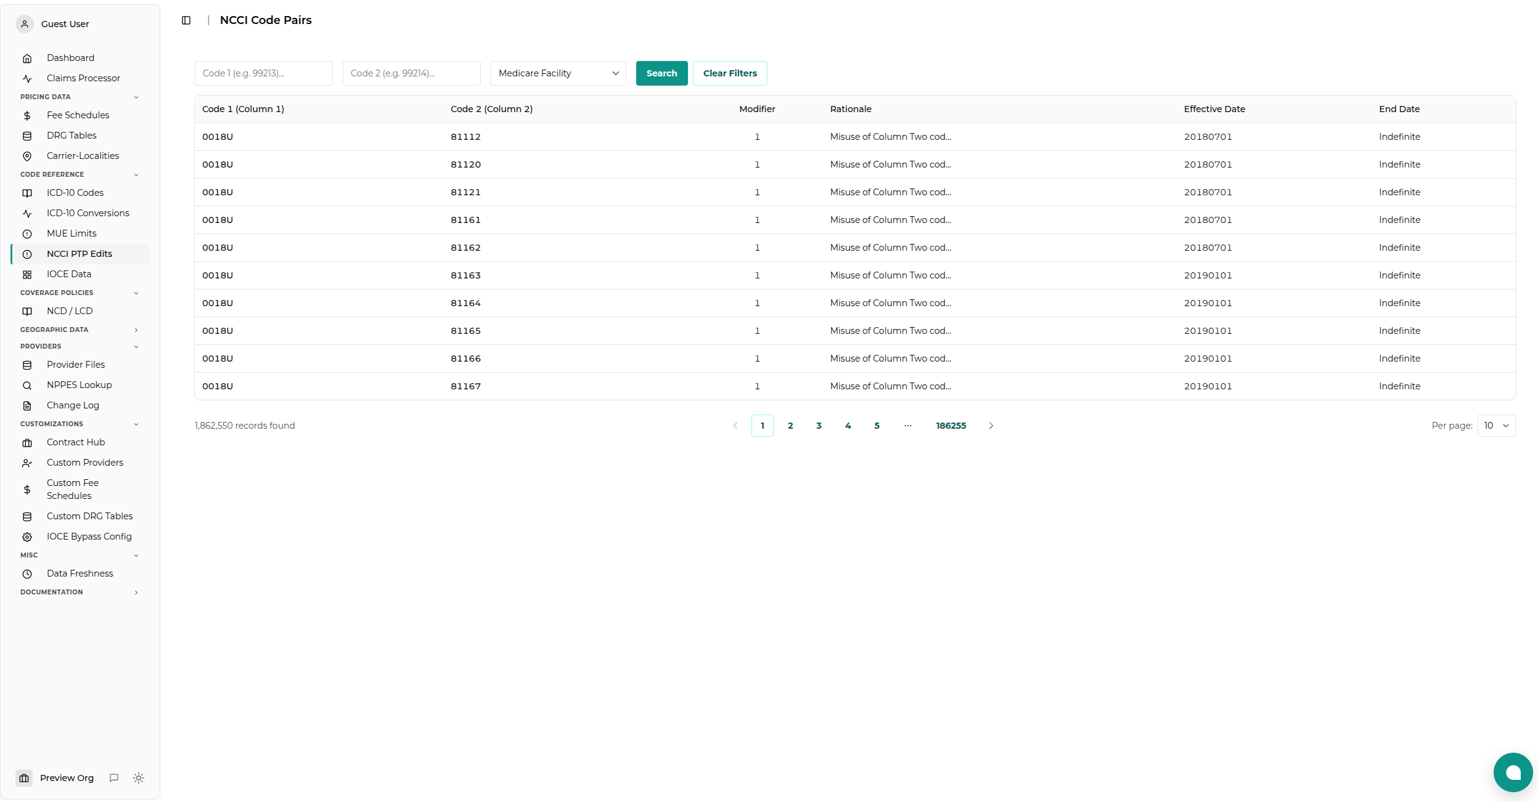Image resolution: width=1538 pixels, height=802 pixels.
Task: Click Code 2 cell 81112
Action: coord(465,137)
